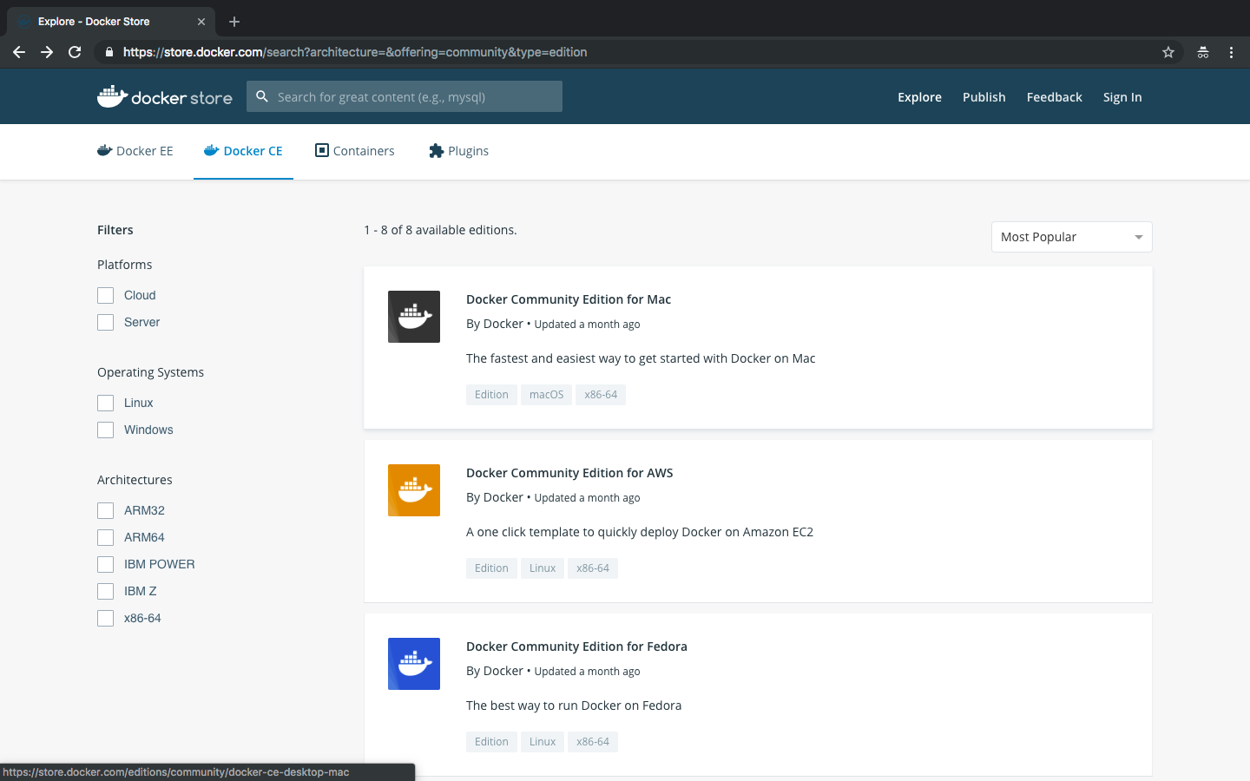Click the Plugins puzzle piece icon
The width and height of the screenshot is (1250, 781).
pos(437,151)
